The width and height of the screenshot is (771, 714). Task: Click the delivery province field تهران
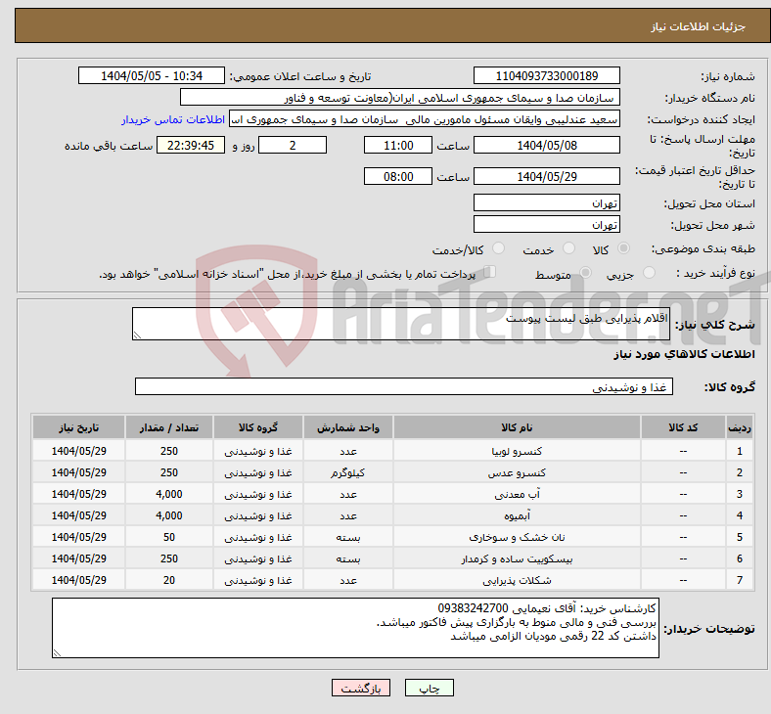[546, 202]
